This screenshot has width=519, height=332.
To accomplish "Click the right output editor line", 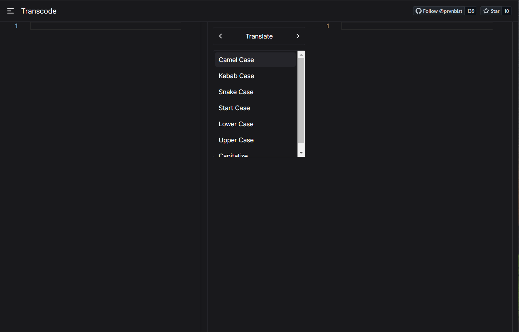I will [417, 26].
